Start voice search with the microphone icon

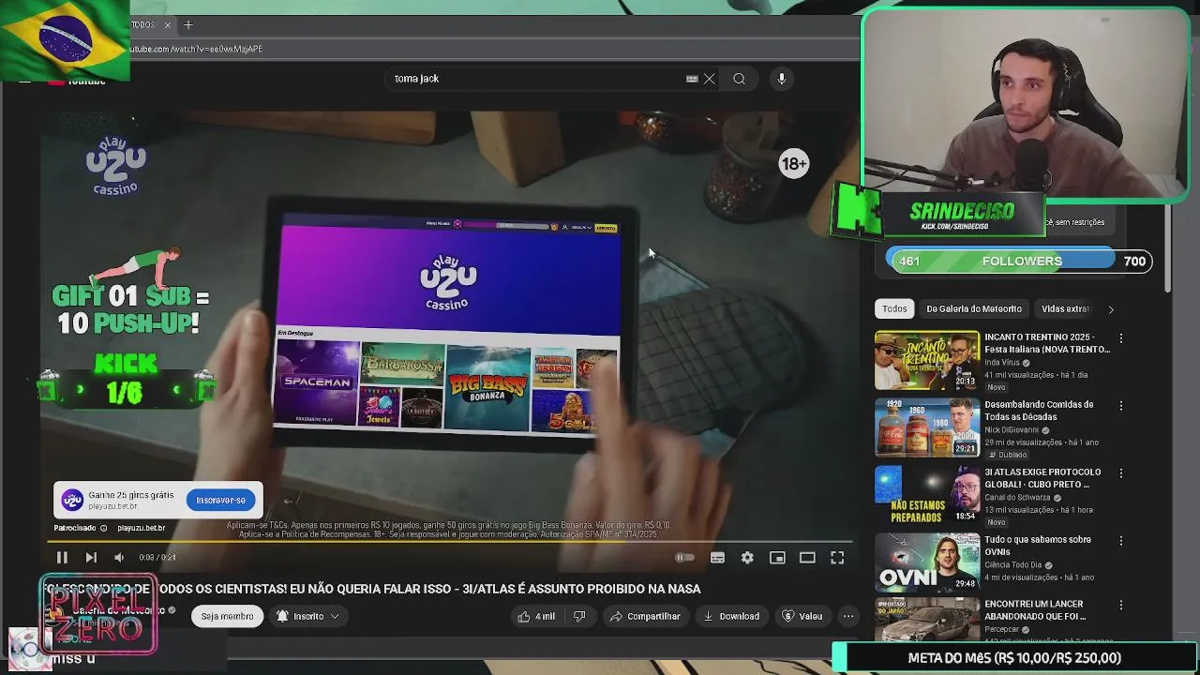tap(781, 79)
